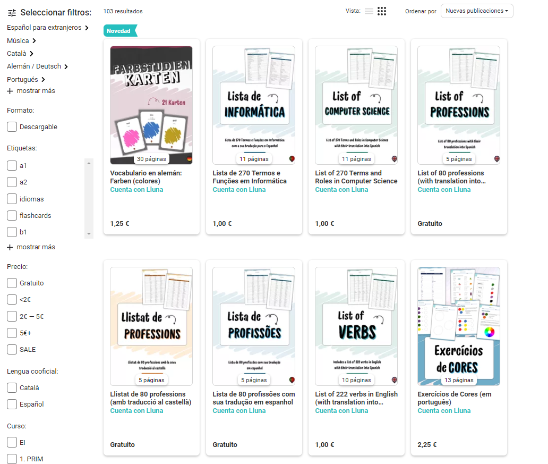
Task: Click plus icon under Etiquetas list
Action: point(10,247)
